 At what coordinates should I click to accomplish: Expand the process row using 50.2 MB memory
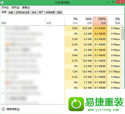[x=3, y=72]
